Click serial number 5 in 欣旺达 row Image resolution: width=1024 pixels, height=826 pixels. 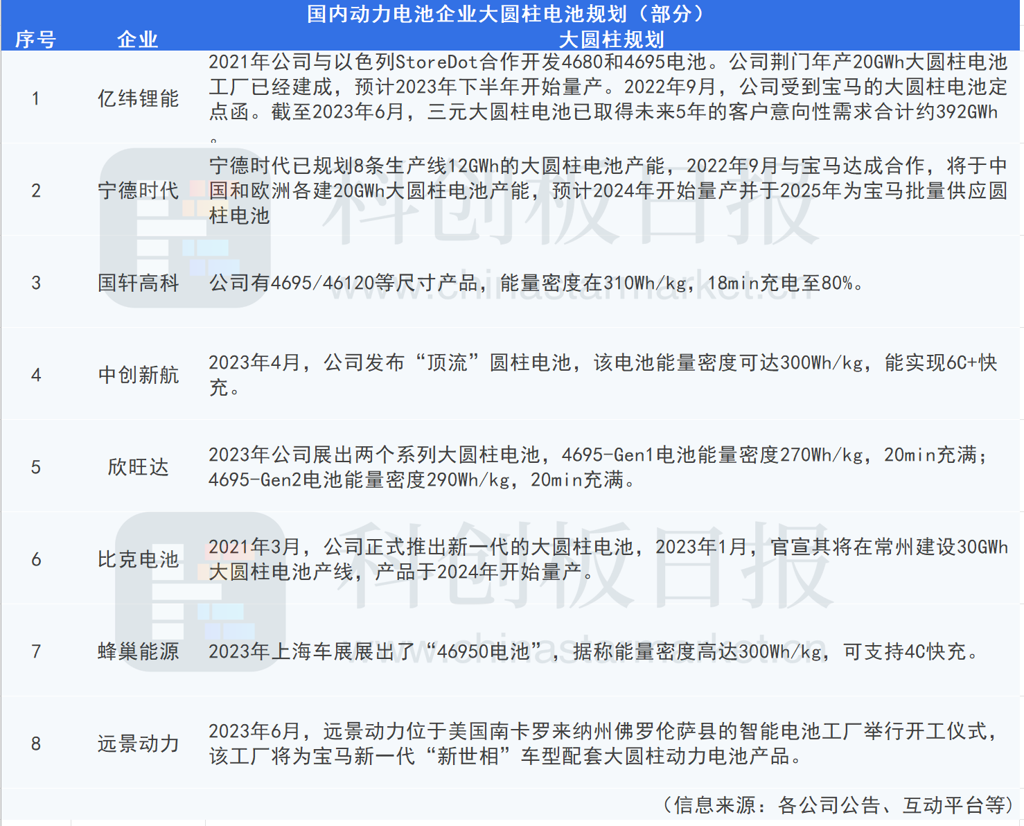tap(35, 467)
